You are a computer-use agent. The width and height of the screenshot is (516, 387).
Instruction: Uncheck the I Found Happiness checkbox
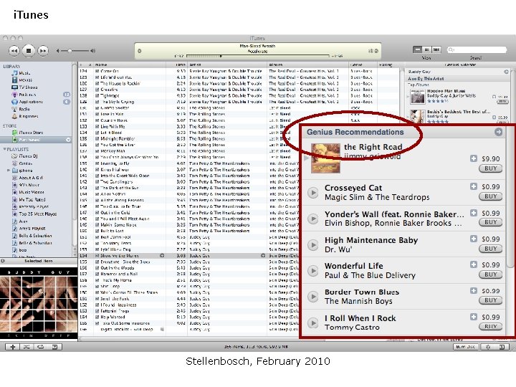(97, 305)
